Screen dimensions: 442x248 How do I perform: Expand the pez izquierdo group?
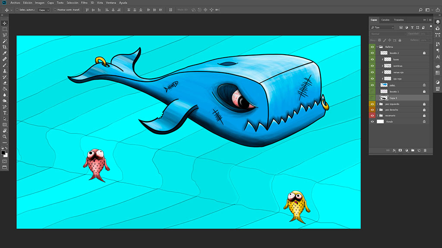tap(377, 104)
